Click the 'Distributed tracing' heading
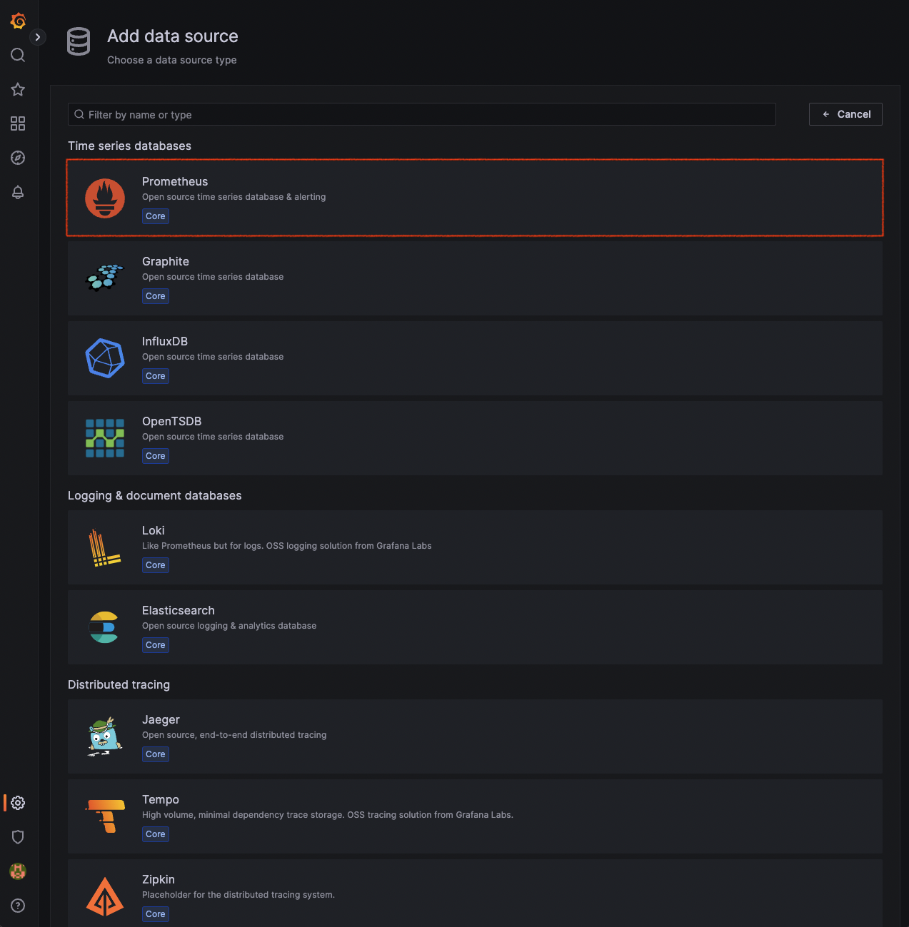Viewport: 909px width, 927px height. (x=119, y=684)
